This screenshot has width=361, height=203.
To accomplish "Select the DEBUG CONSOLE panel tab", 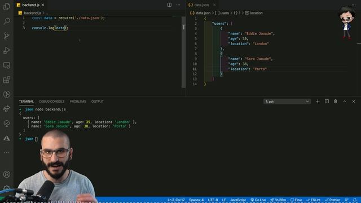I will tap(51, 101).
